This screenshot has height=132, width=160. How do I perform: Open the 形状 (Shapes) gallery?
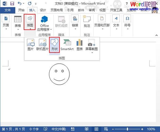click(x=54, y=45)
